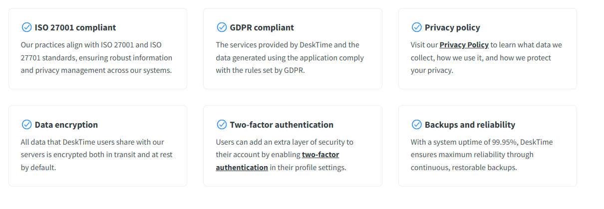Click the 99.95% uptime description text
This screenshot has width=604, height=209.
point(482,142)
